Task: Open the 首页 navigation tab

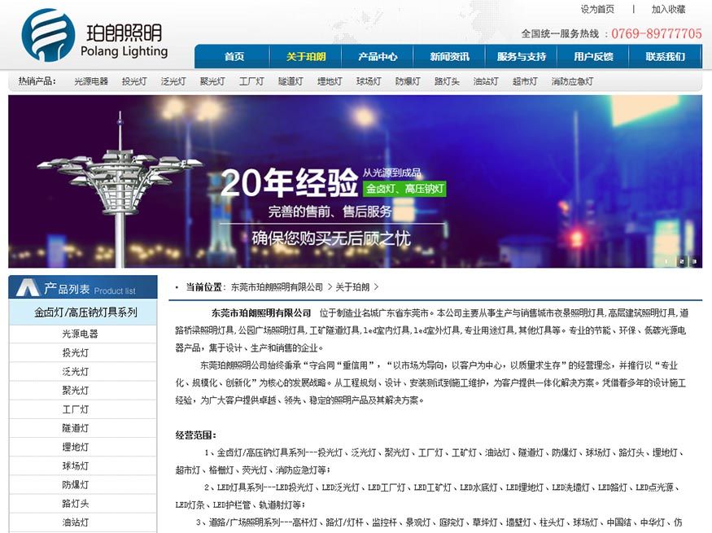Action: pyautogui.click(x=234, y=57)
